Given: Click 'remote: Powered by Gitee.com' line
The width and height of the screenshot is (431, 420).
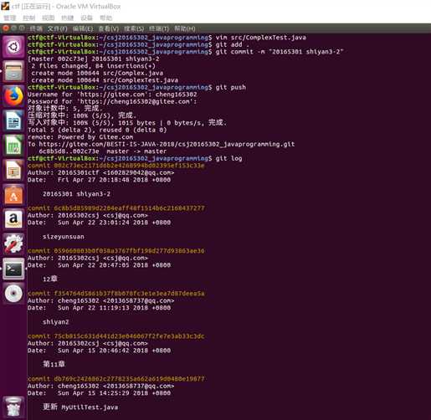Looking at the screenshot, I should pyautogui.click(x=80, y=137).
